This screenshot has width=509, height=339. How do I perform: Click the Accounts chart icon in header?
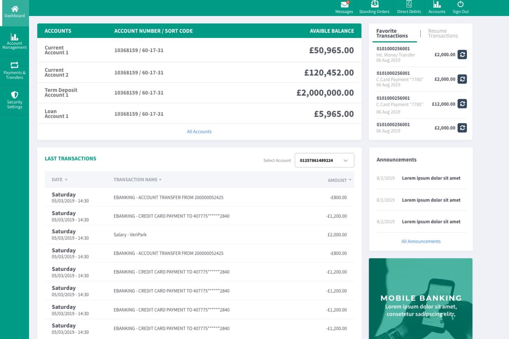(437, 4)
